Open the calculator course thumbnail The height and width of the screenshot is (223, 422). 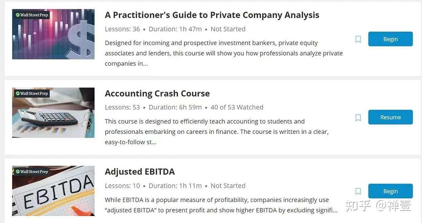coord(53,117)
